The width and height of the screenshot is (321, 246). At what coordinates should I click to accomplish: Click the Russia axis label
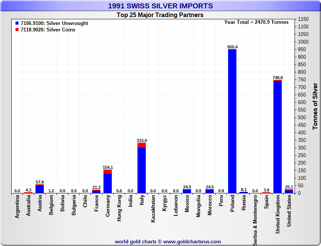point(244,202)
